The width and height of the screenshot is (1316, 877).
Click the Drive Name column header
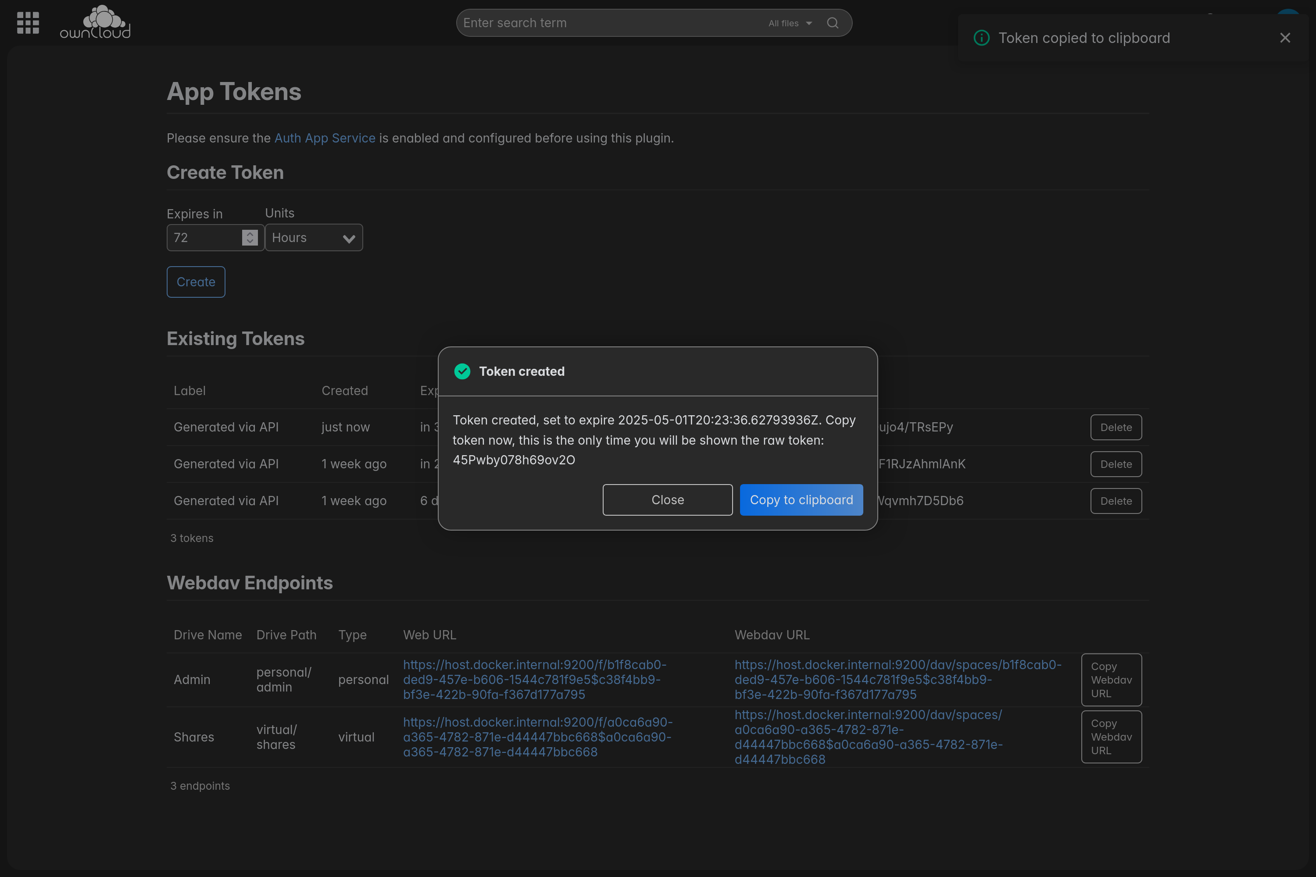207,635
